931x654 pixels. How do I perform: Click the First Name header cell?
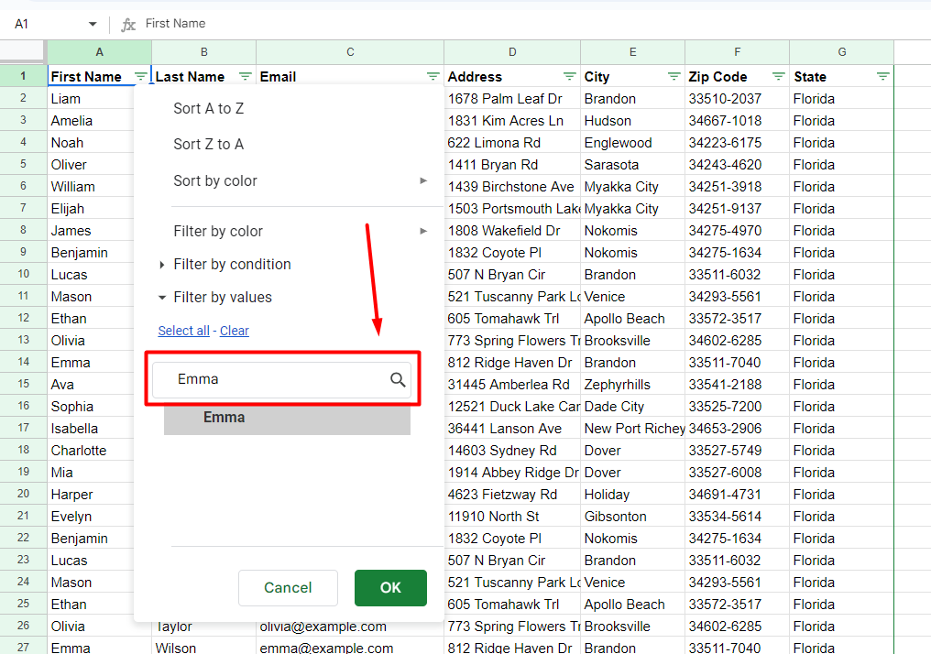click(99, 77)
